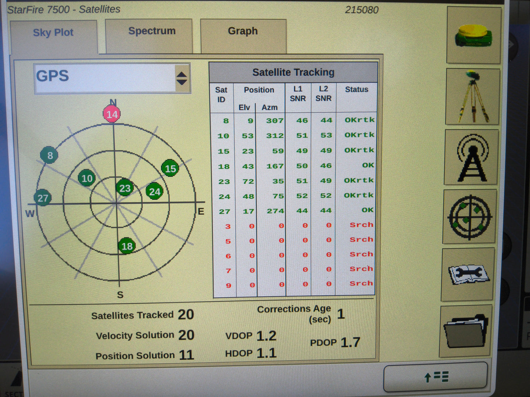Click Sat ID 8 in tracking table
This screenshot has width=530, height=397.
(226, 121)
